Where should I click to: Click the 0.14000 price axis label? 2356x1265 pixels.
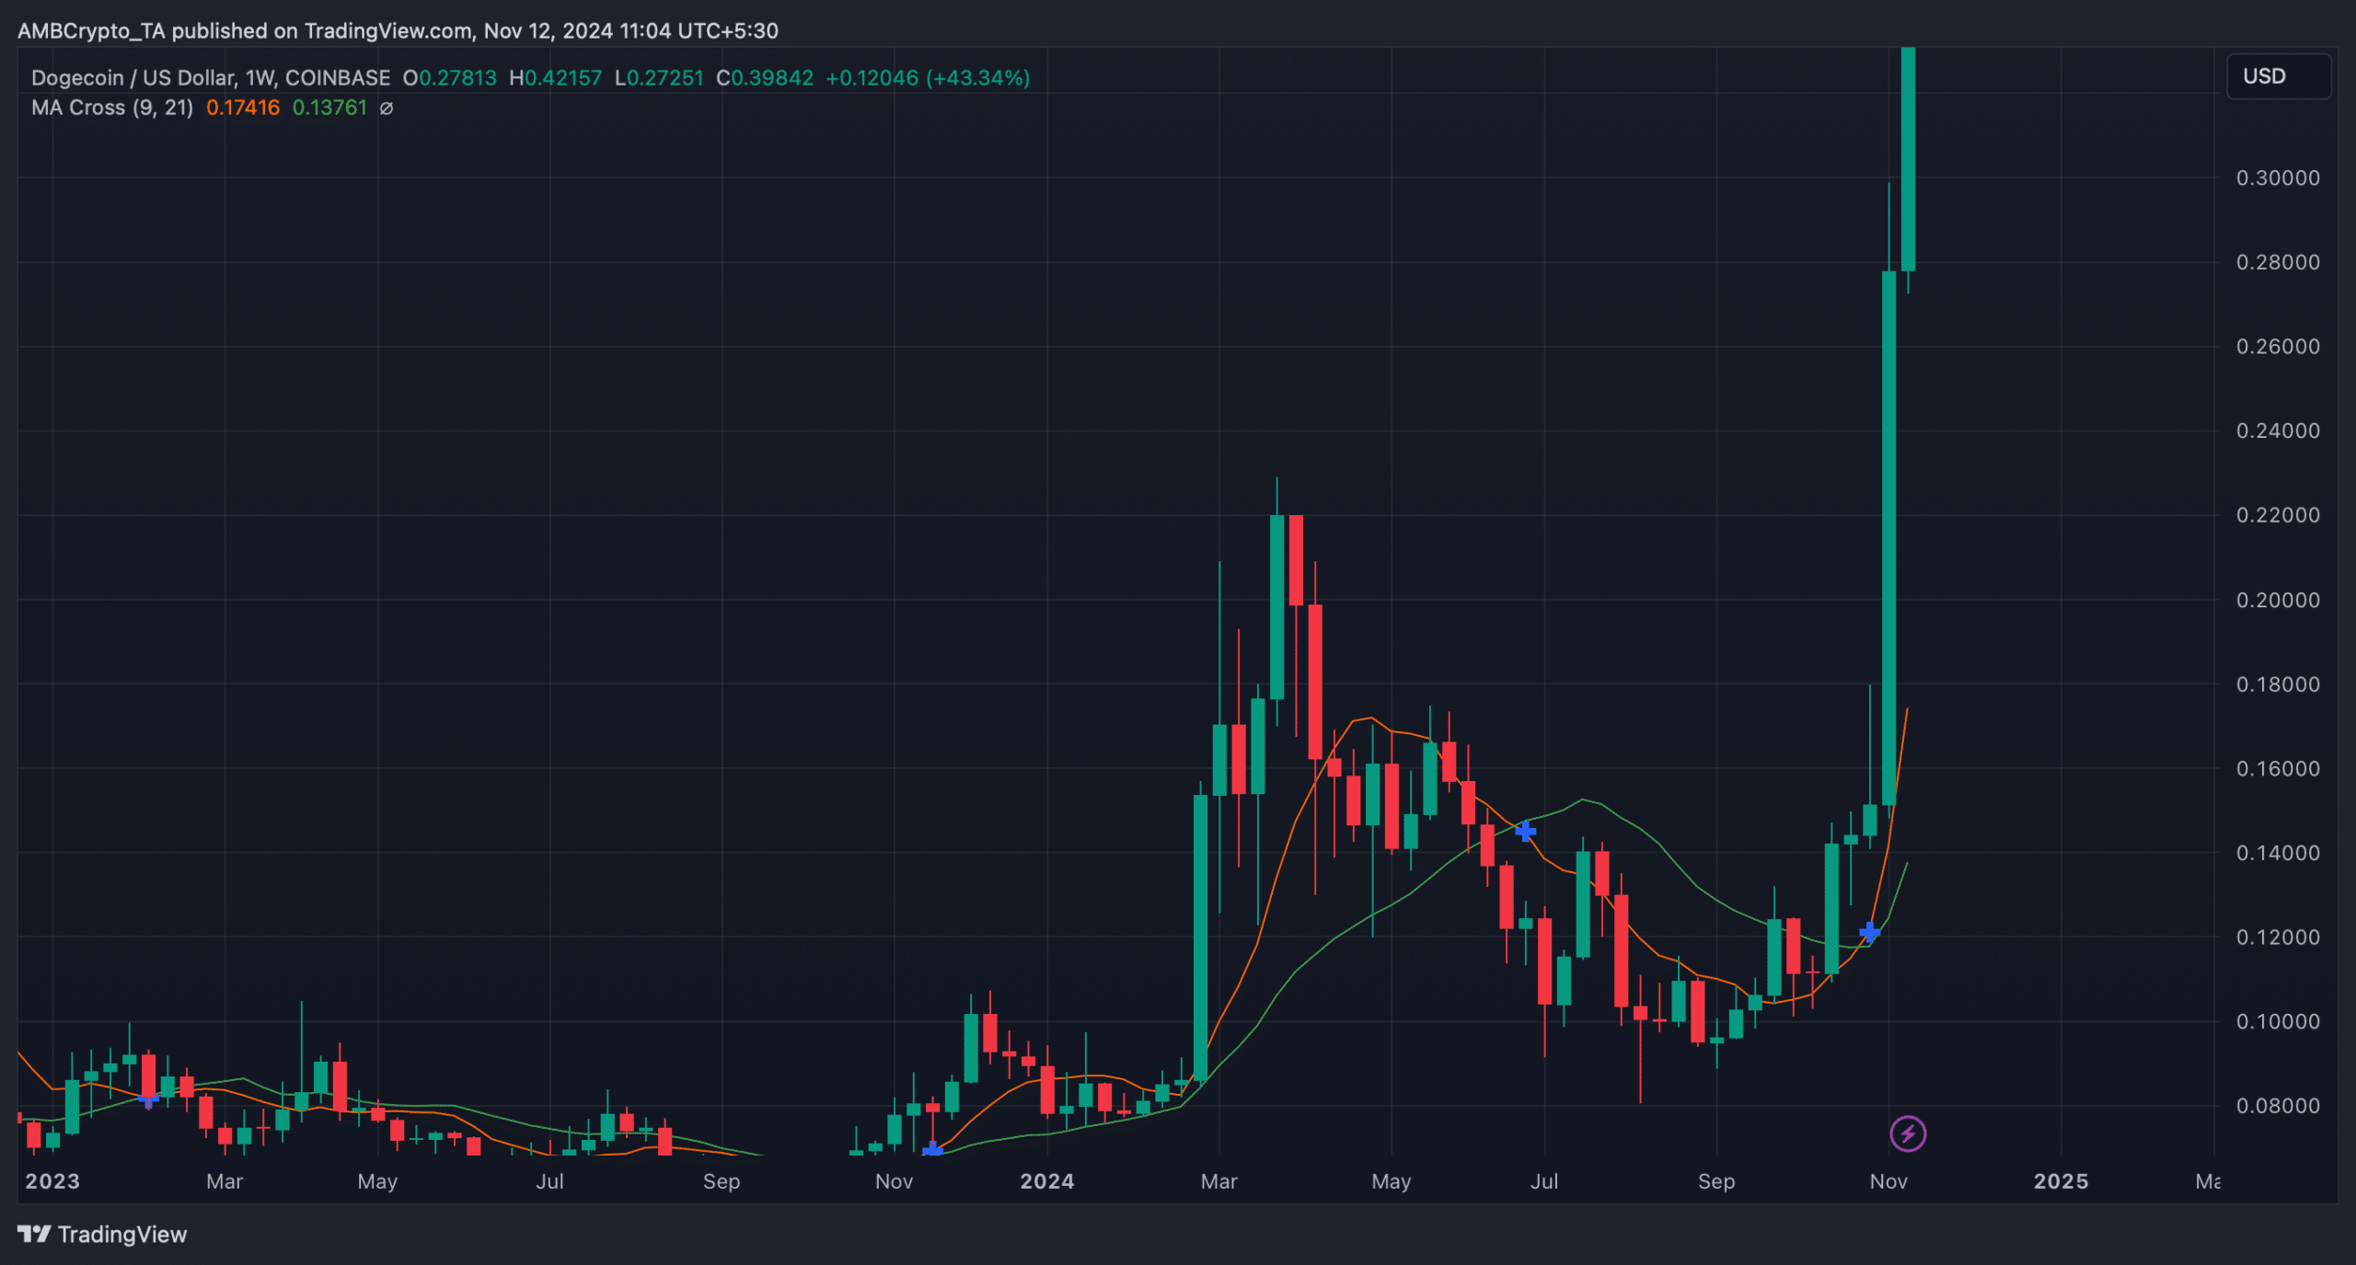pyautogui.click(x=2278, y=853)
